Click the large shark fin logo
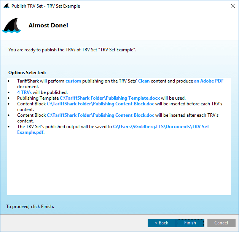The height and width of the screenshot is (232, 239). tap(11, 25)
